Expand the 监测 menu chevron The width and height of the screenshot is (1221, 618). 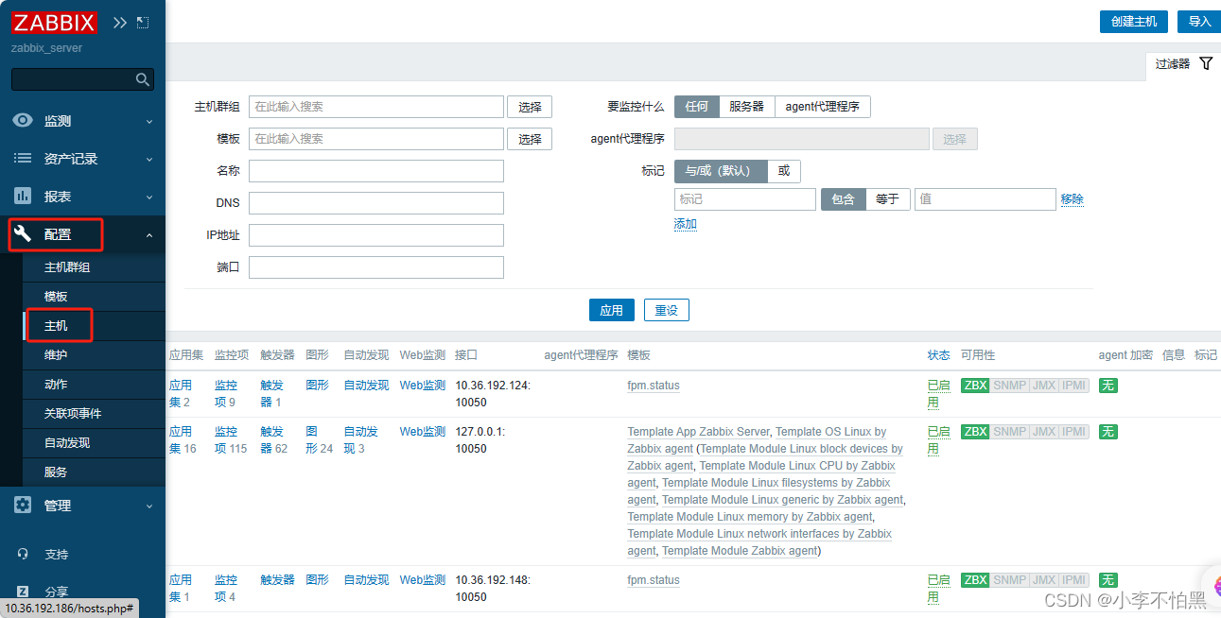pos(148,121)
